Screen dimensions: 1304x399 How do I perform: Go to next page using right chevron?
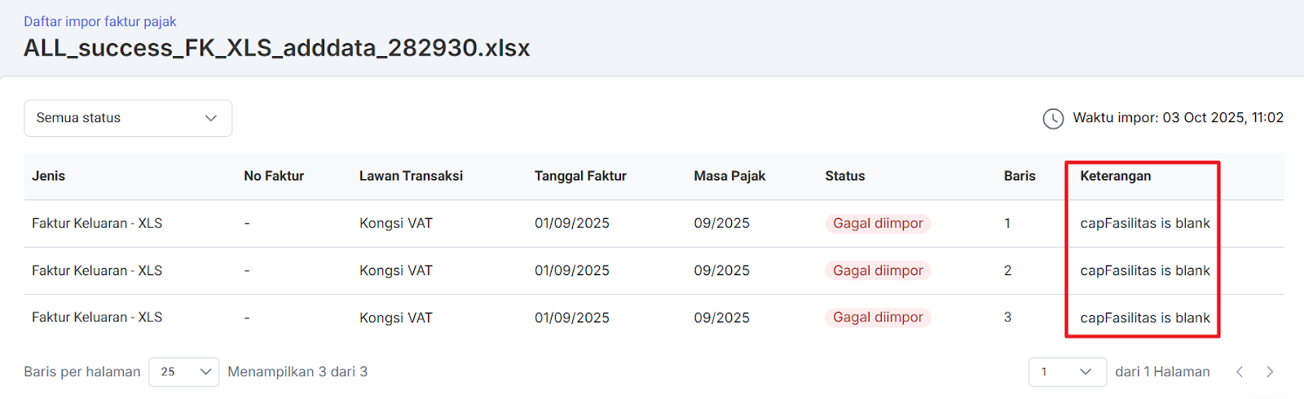1269,372
